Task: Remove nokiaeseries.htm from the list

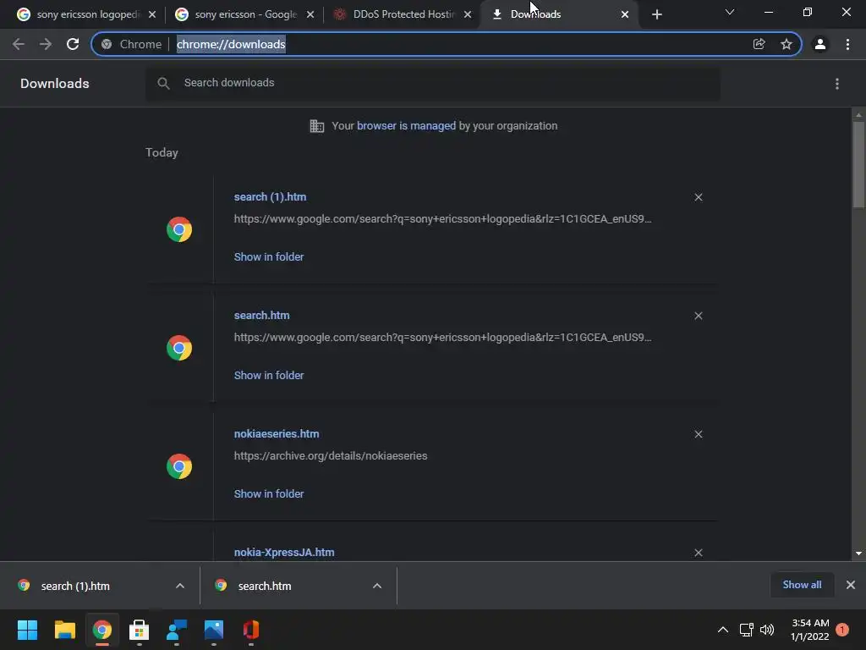Action: pos(698,434)
